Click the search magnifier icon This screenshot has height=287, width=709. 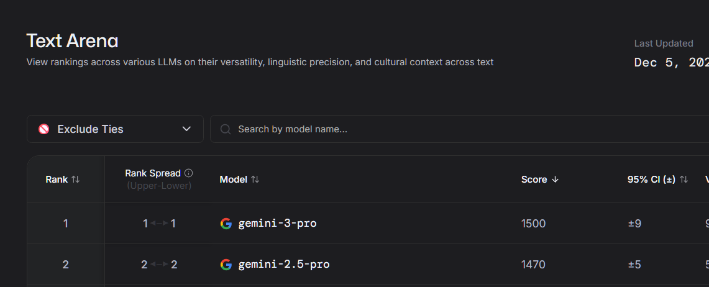point(226,129)
